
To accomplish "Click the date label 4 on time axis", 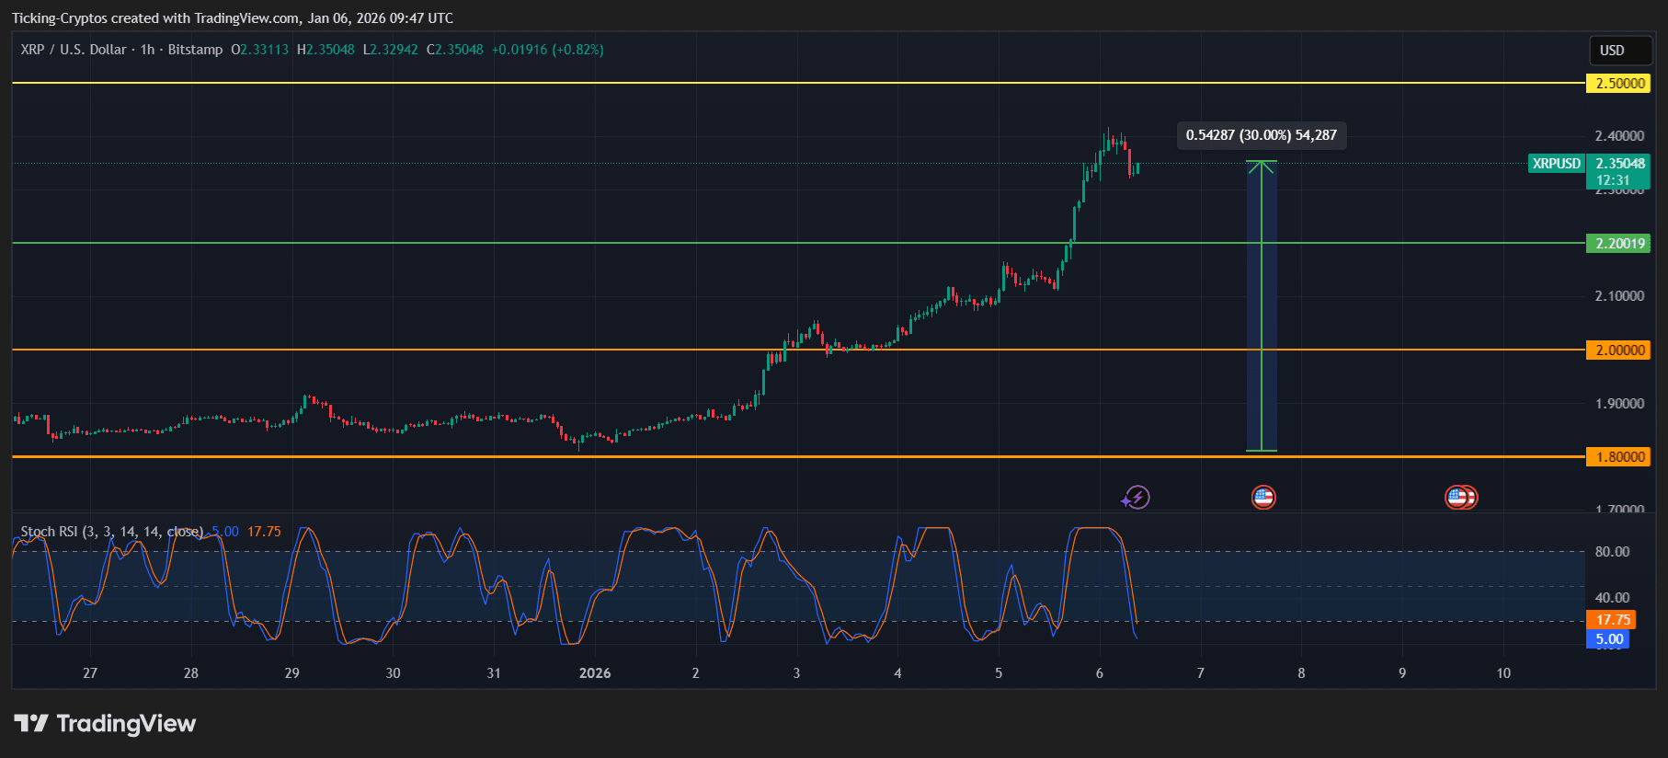I will pyautogui.click(x=897, y=673).
